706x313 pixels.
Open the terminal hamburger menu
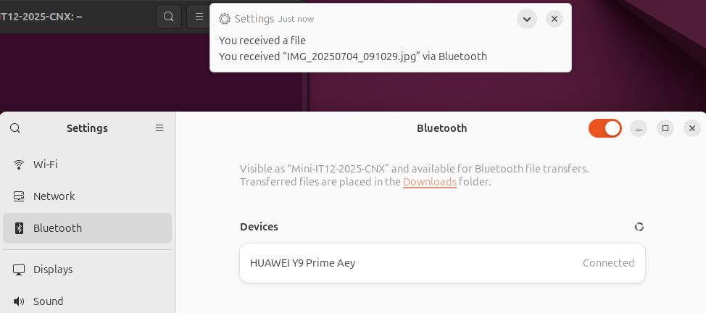(x=199, y=17)
